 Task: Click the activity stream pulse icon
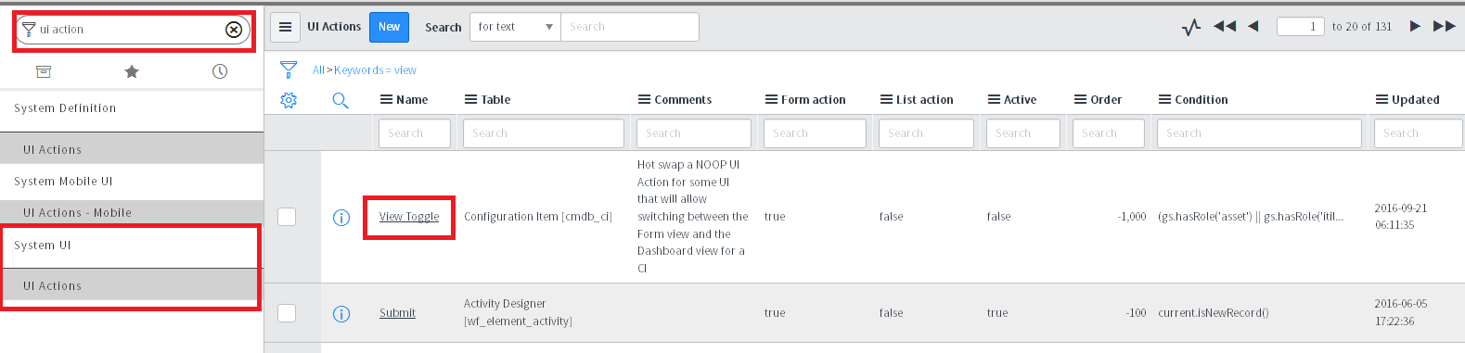pos(1191,27)
